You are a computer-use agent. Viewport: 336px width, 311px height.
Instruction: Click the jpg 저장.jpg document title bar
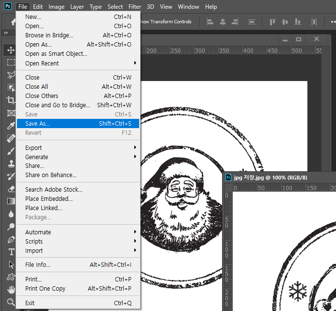(x=280, y=178)
